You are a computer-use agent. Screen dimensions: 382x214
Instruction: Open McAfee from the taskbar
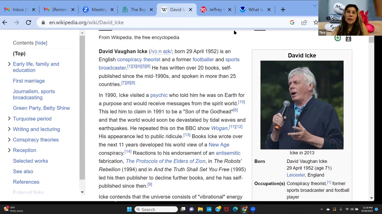(x=227, y=209)
